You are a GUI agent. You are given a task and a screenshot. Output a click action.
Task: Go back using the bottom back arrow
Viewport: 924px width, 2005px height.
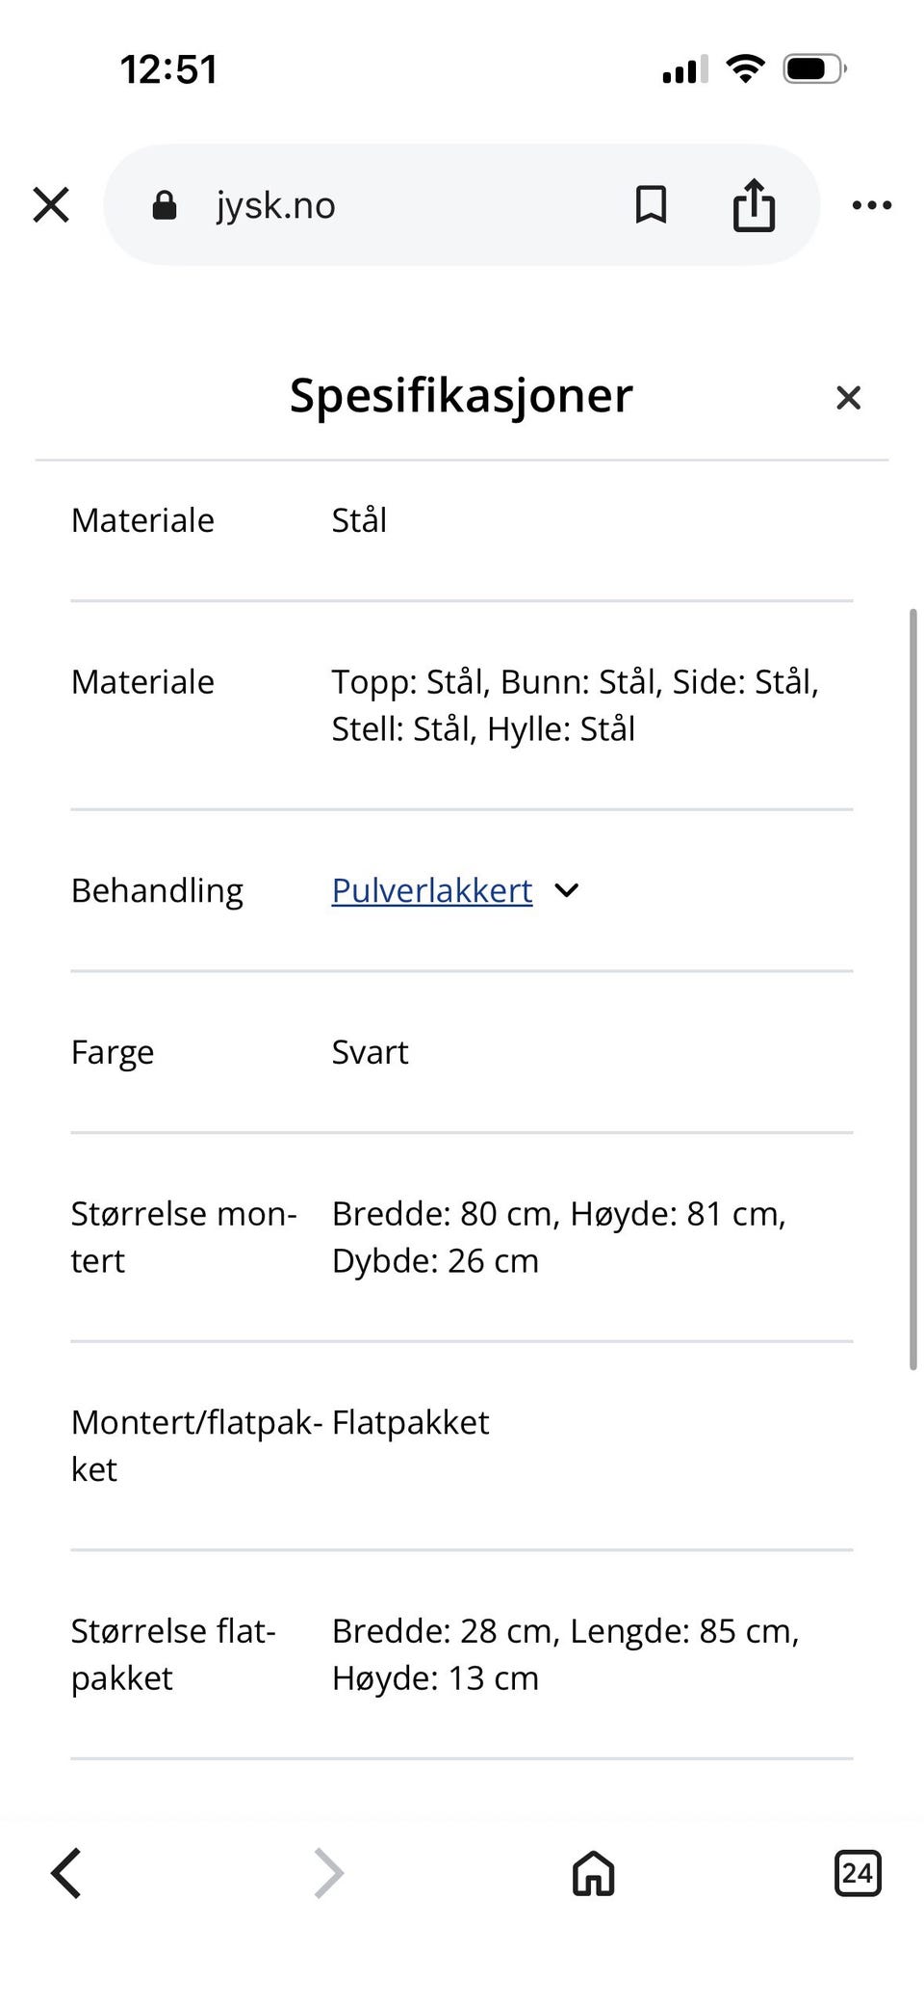coord(66,1873)
